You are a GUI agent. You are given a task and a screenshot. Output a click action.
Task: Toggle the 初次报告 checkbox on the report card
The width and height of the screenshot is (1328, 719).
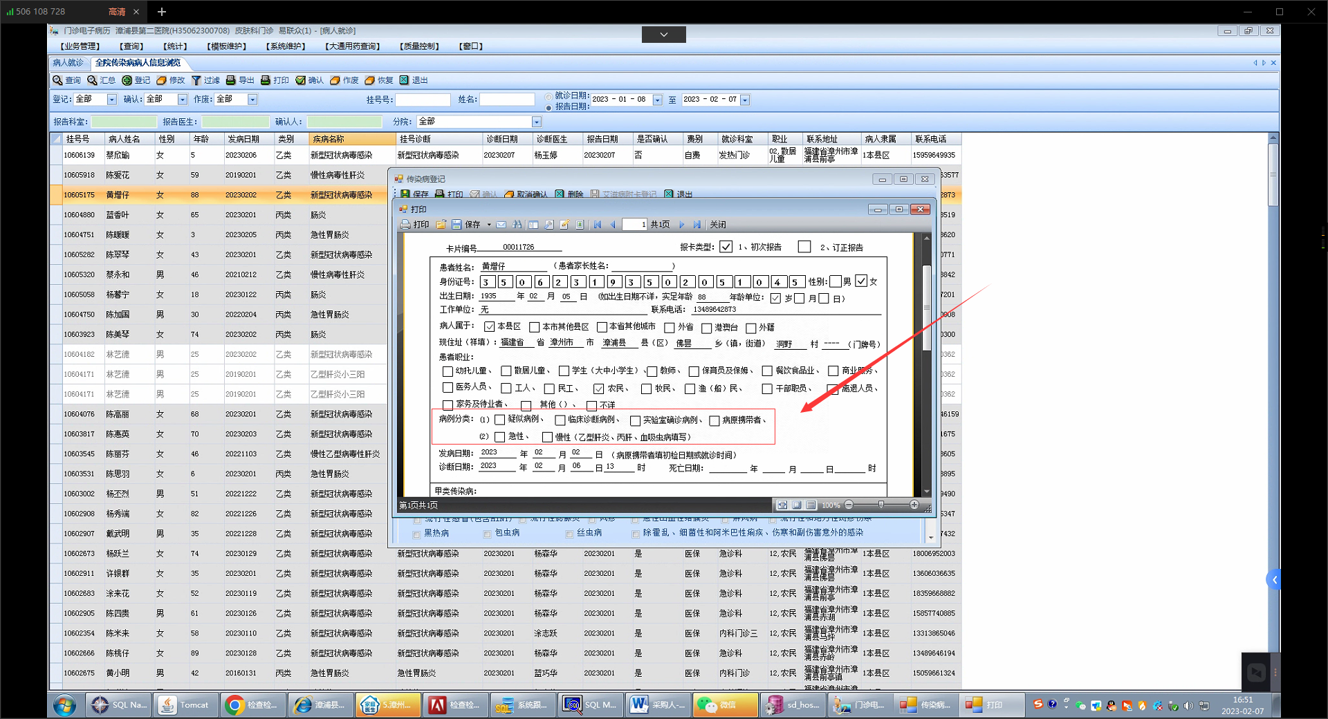726,247
